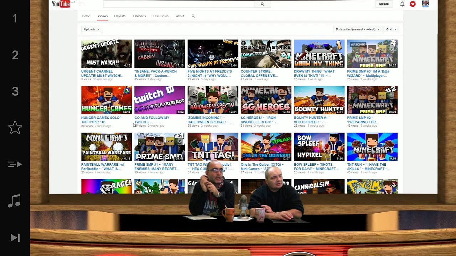Open the URGENT UPDATE video thumbnail

(107, 54)
